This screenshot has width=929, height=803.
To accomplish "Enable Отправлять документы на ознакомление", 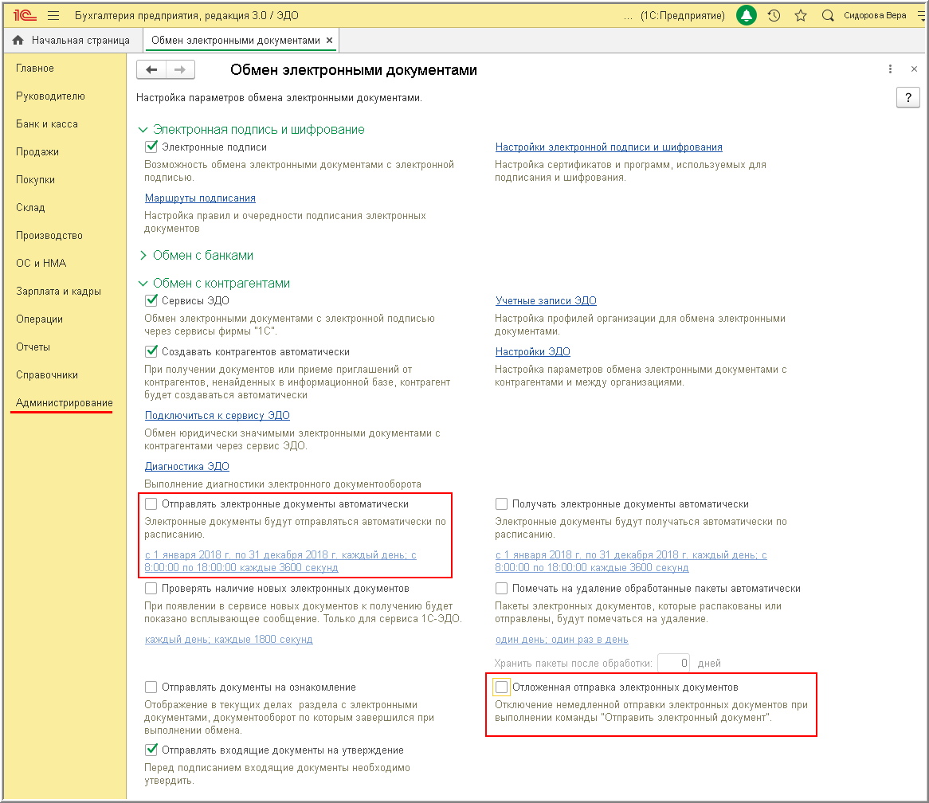I will tap(151, 687).
